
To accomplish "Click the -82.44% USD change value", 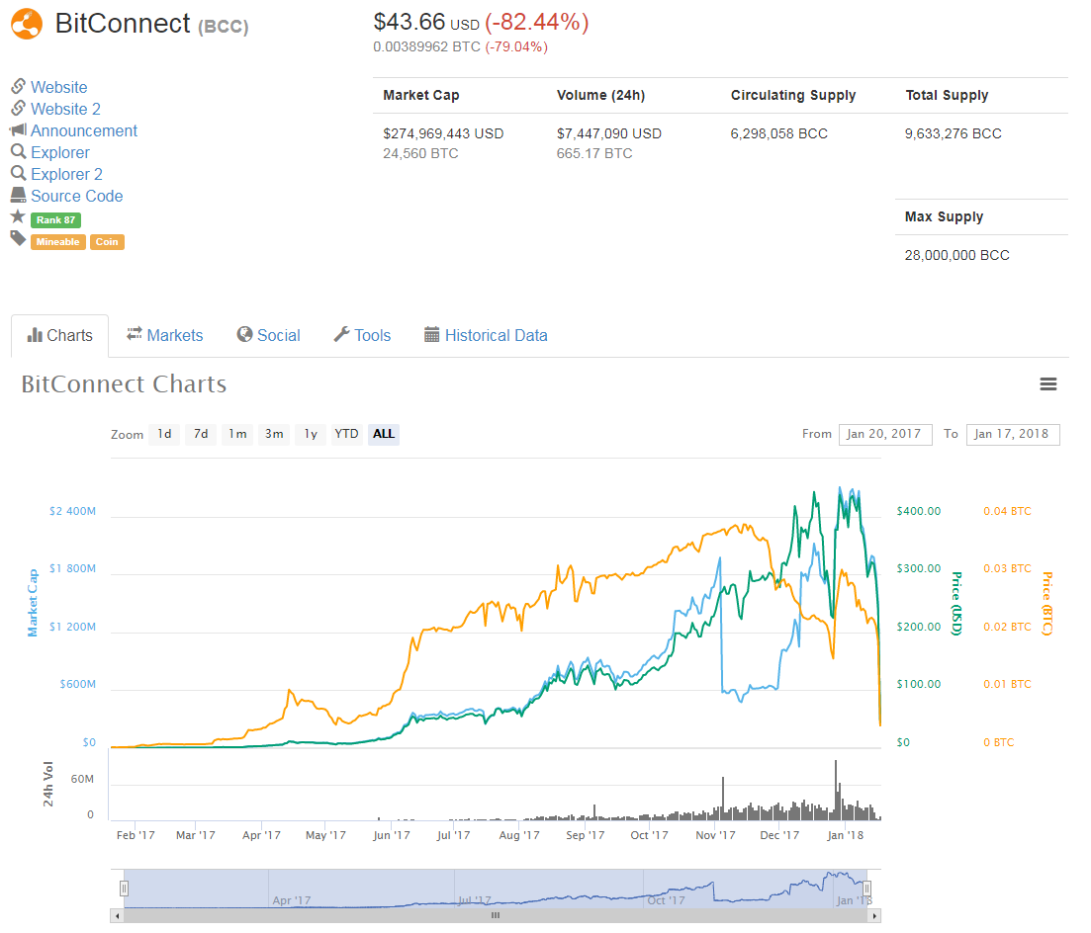I will click(537, 23).
